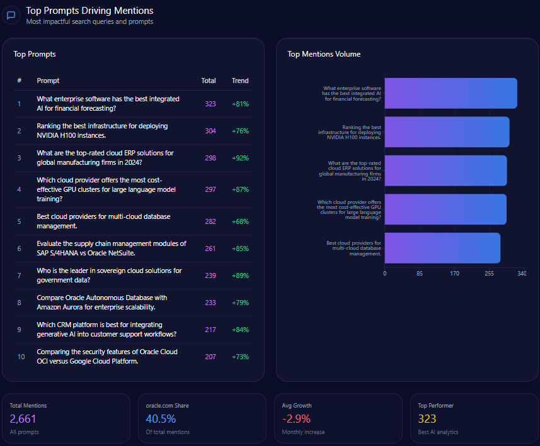Viewport: 540px width, 446px height.
Task: Select the bottom multi-cloud database chart bar
Action: click(x=442, y=248)
